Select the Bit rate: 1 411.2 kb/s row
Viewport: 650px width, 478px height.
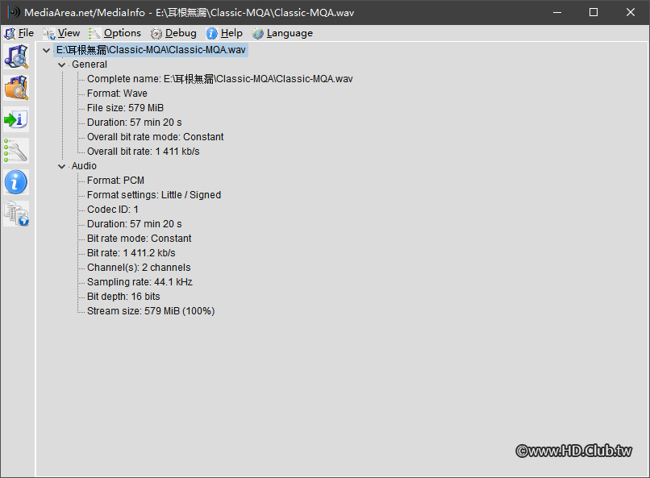[131, 253]
